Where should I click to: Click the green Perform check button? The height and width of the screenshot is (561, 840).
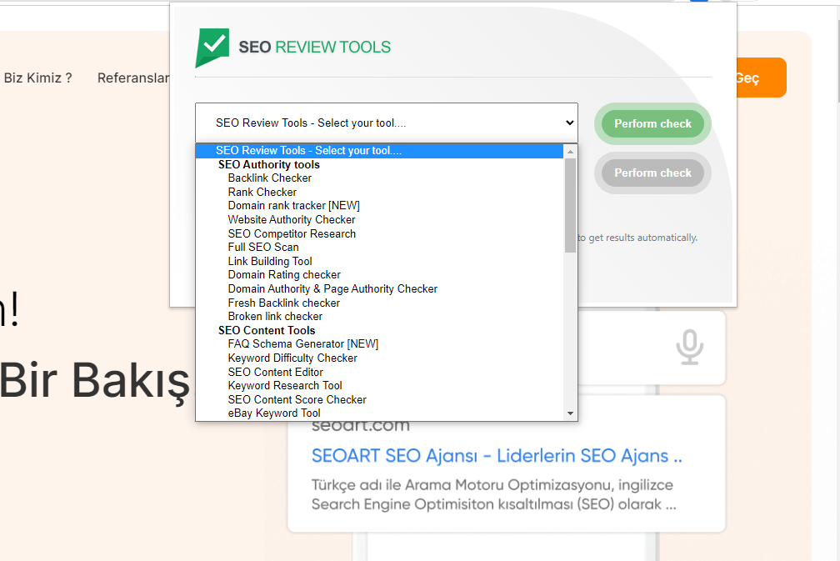[652, 124]
